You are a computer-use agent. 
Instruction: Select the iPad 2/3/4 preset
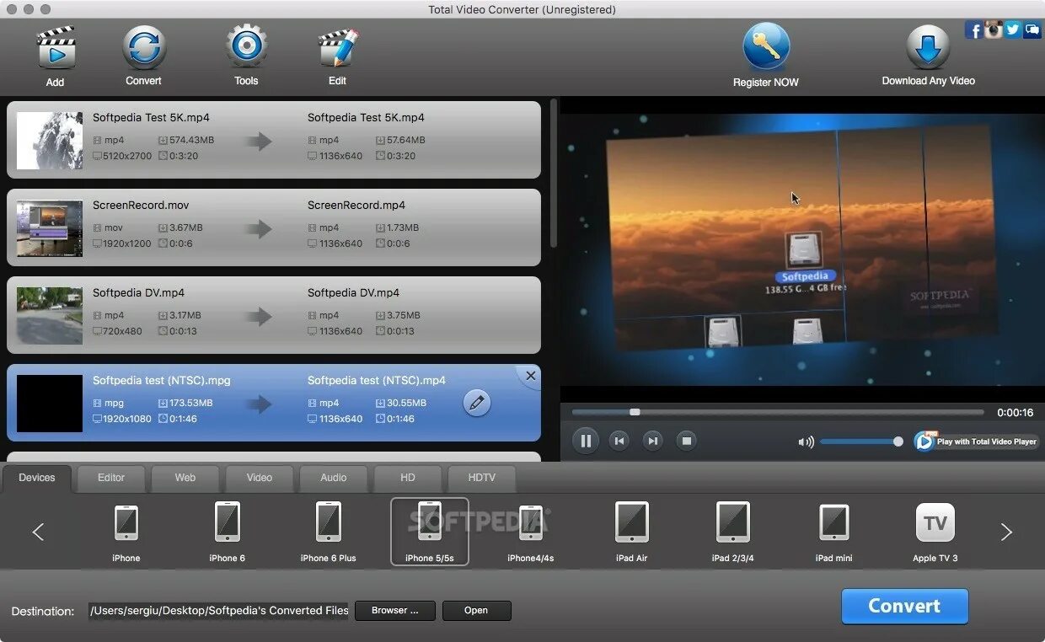(x=733, y=532)
